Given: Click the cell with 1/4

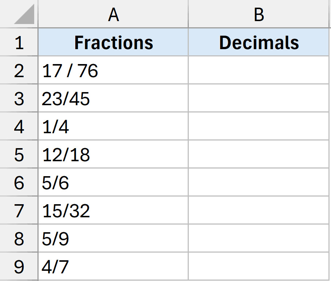Looking at the screenshot, I should (x=113, y=127).
